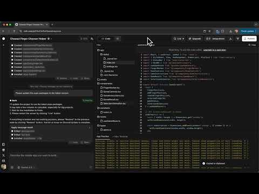Open colors.ts file
This screenshot has height=194, width=259.
[106, 112]
